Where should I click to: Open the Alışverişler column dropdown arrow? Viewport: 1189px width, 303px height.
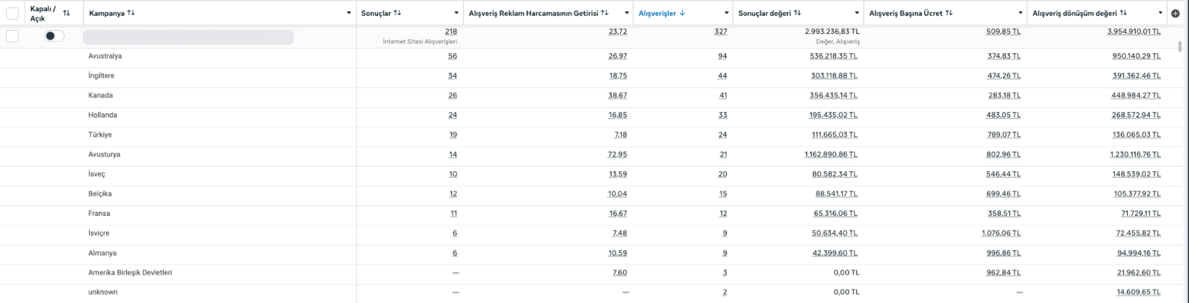click(727, 13)
